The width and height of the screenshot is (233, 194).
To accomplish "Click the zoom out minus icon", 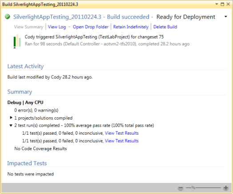I will point(181,188).
